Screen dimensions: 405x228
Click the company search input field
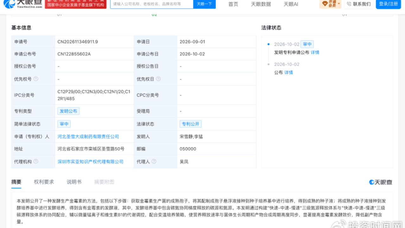pos(152,4)
